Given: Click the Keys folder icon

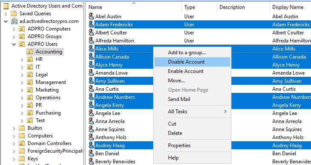Looking at the screenshot, I should click(x=22, y=159).
